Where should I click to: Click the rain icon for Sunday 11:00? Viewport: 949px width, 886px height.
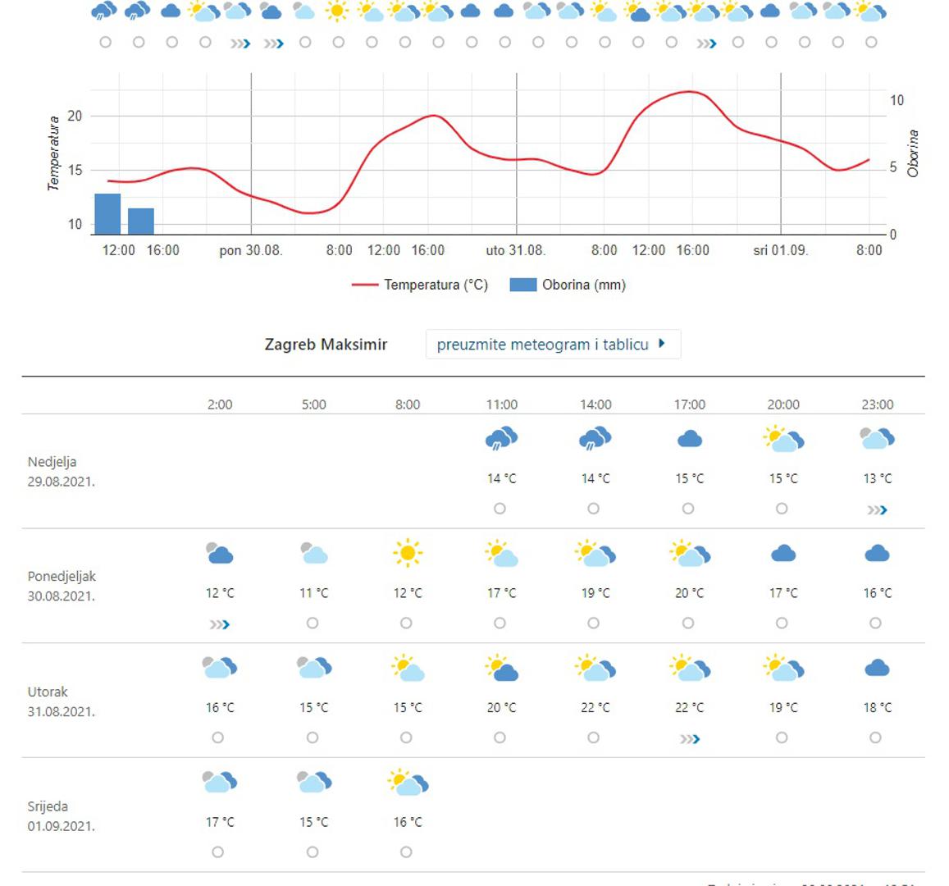[501, 439]
